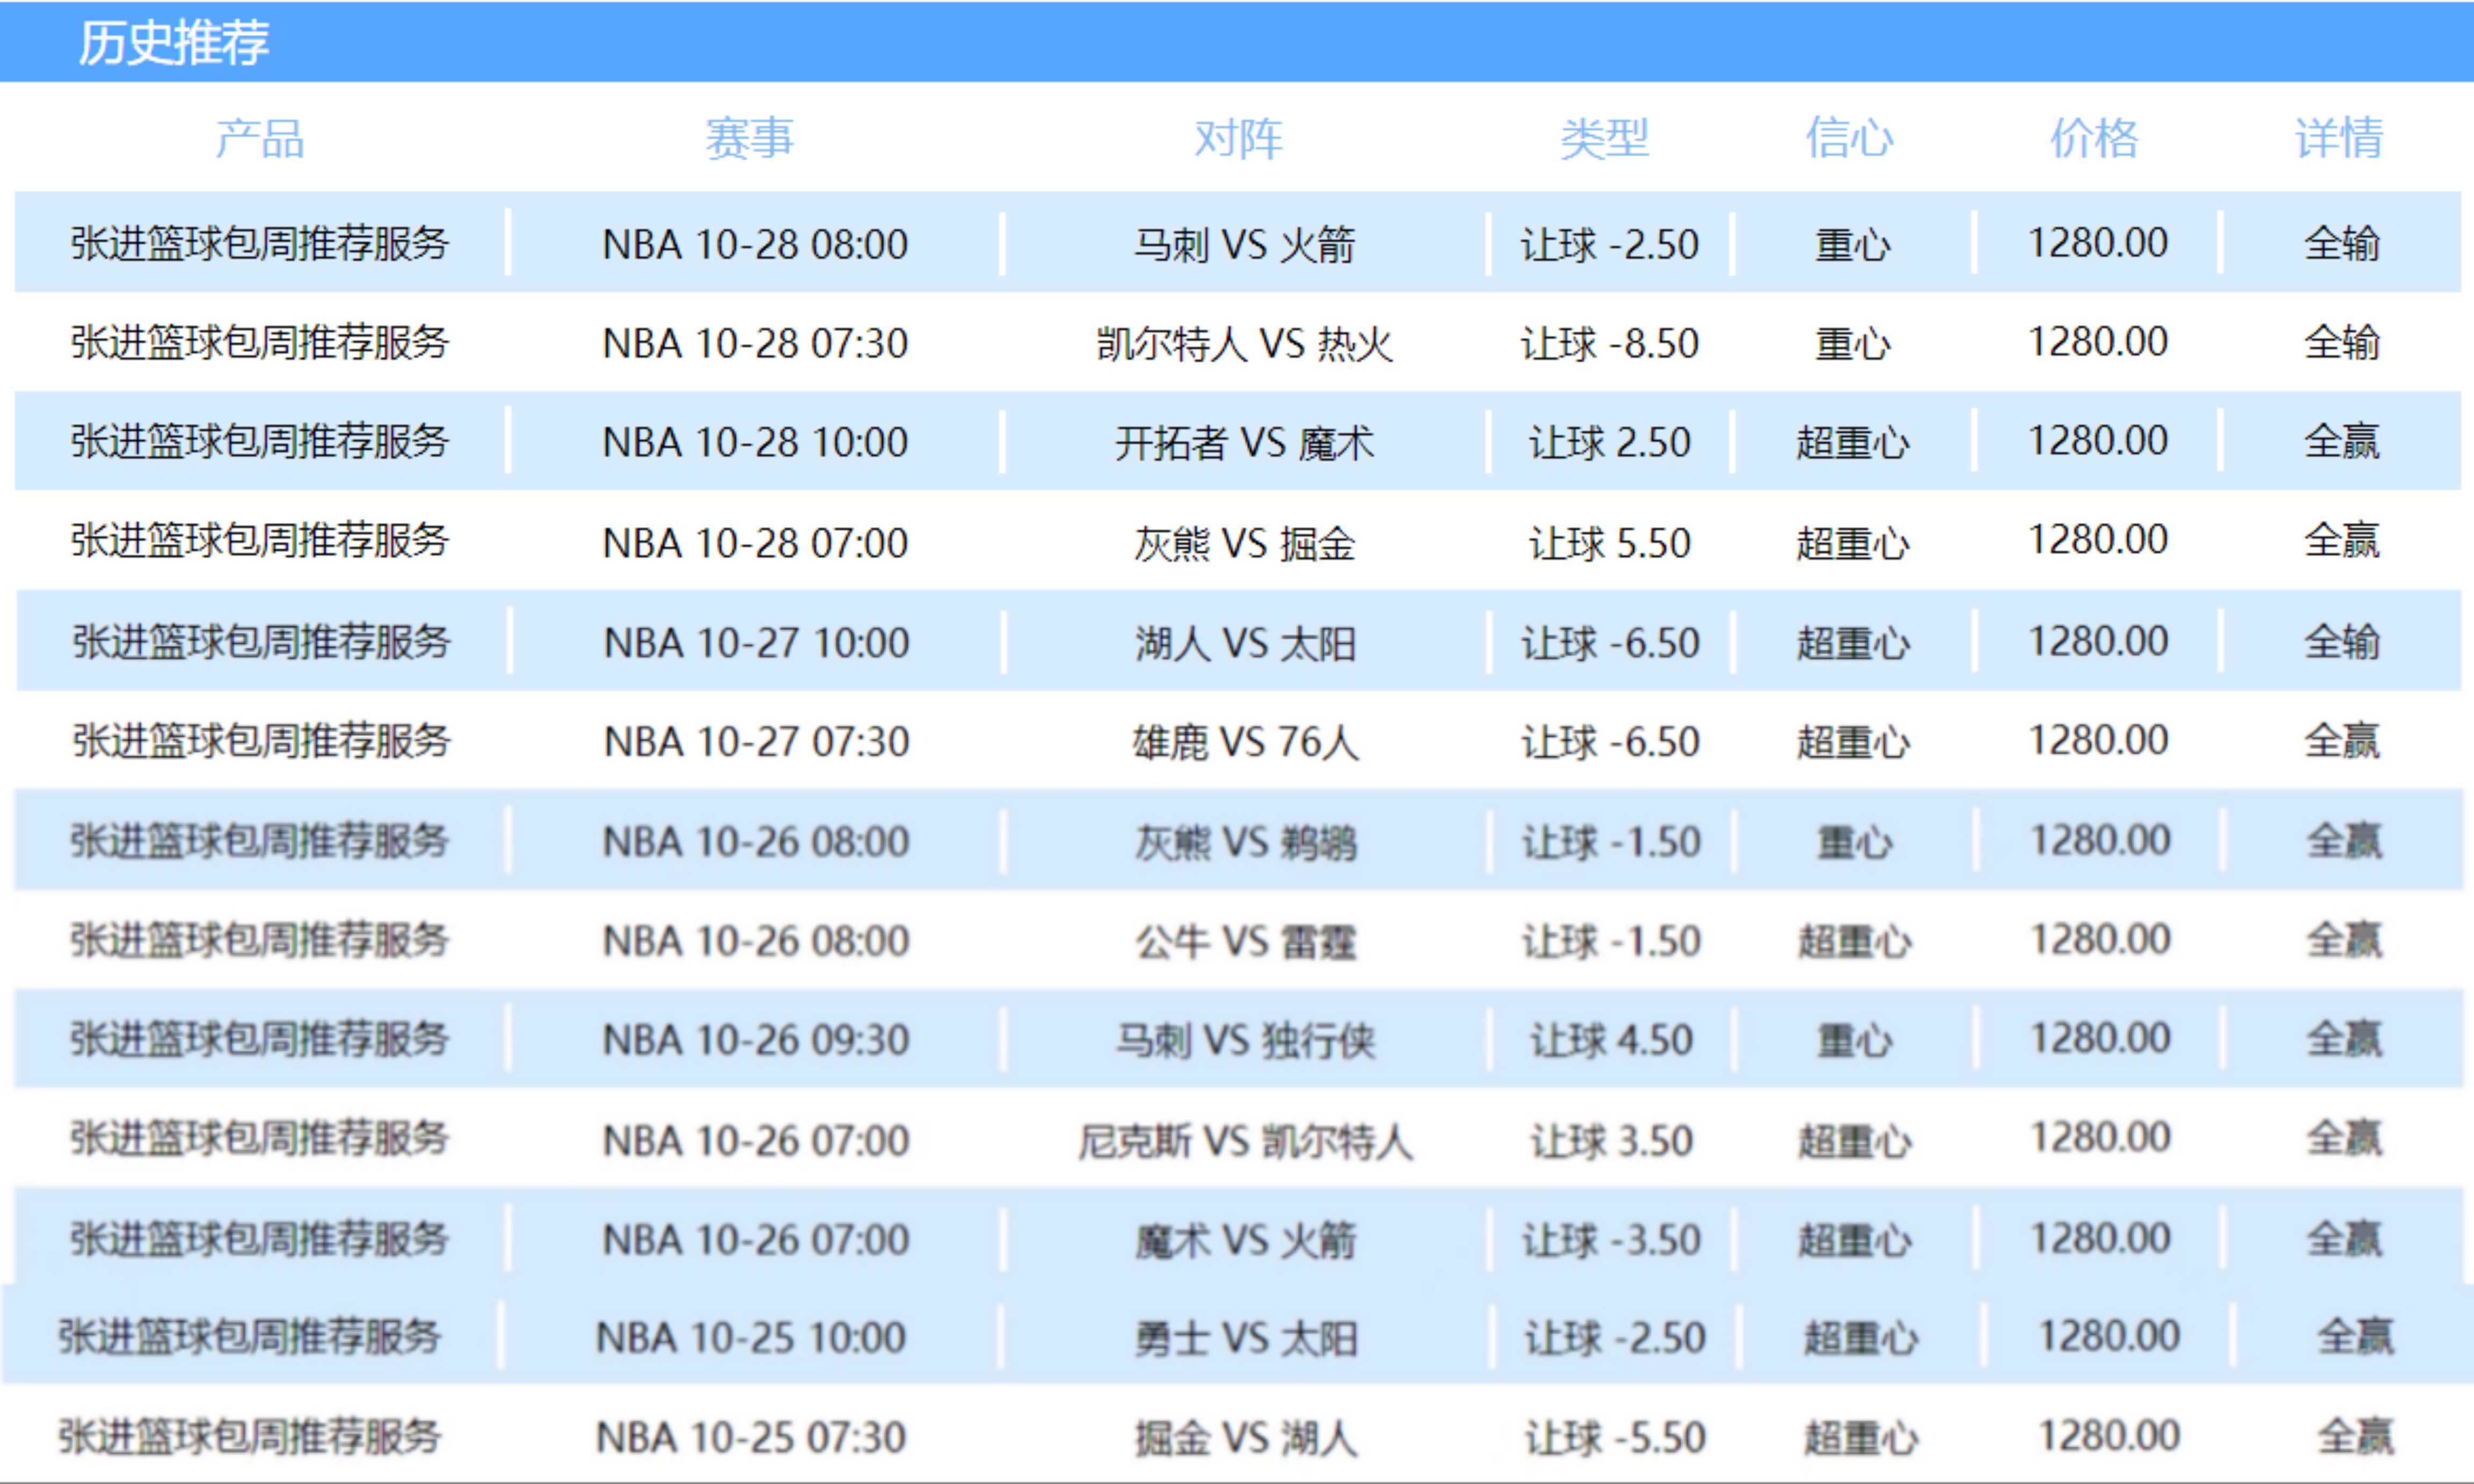
Task: Click 重心 confidence in 马刺 VS 火箭 row
Action: [1853, 244]
